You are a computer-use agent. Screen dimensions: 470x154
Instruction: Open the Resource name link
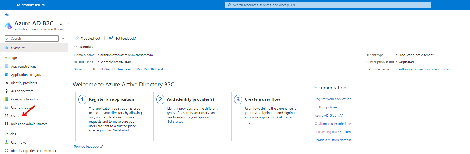click(x=424, y=69)
